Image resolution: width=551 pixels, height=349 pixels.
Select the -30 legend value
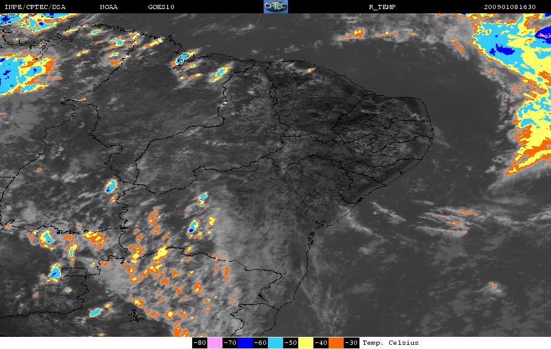click(352, 343)
